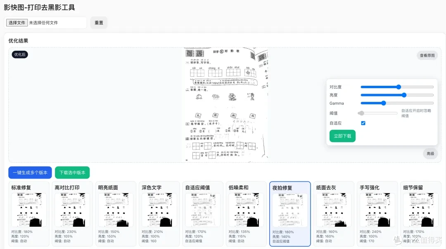446x249 pixels.
Task: Select the 深色文字 preset thumbnail
Action: click(x=159, y=210)
